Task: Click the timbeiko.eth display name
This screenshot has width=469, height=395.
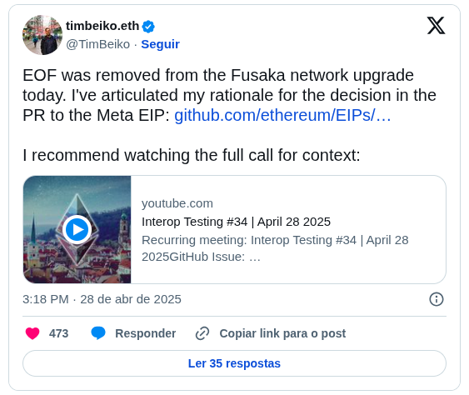Action: point(102,26)
